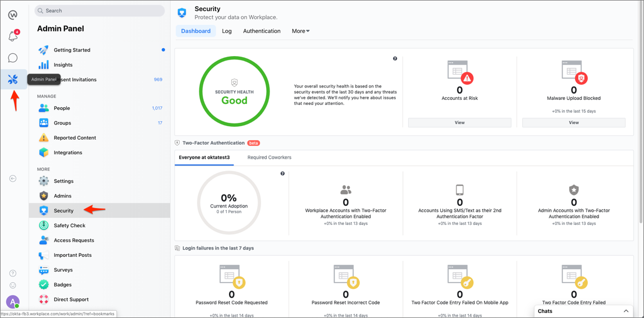
Task: Click the notifications bell icon
Action: click(x=12, y=36)
